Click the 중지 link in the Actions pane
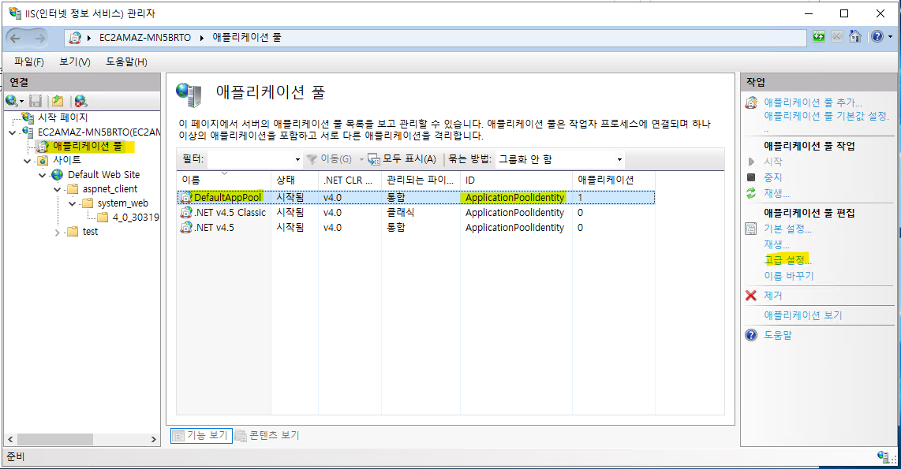 coord(773,177)
